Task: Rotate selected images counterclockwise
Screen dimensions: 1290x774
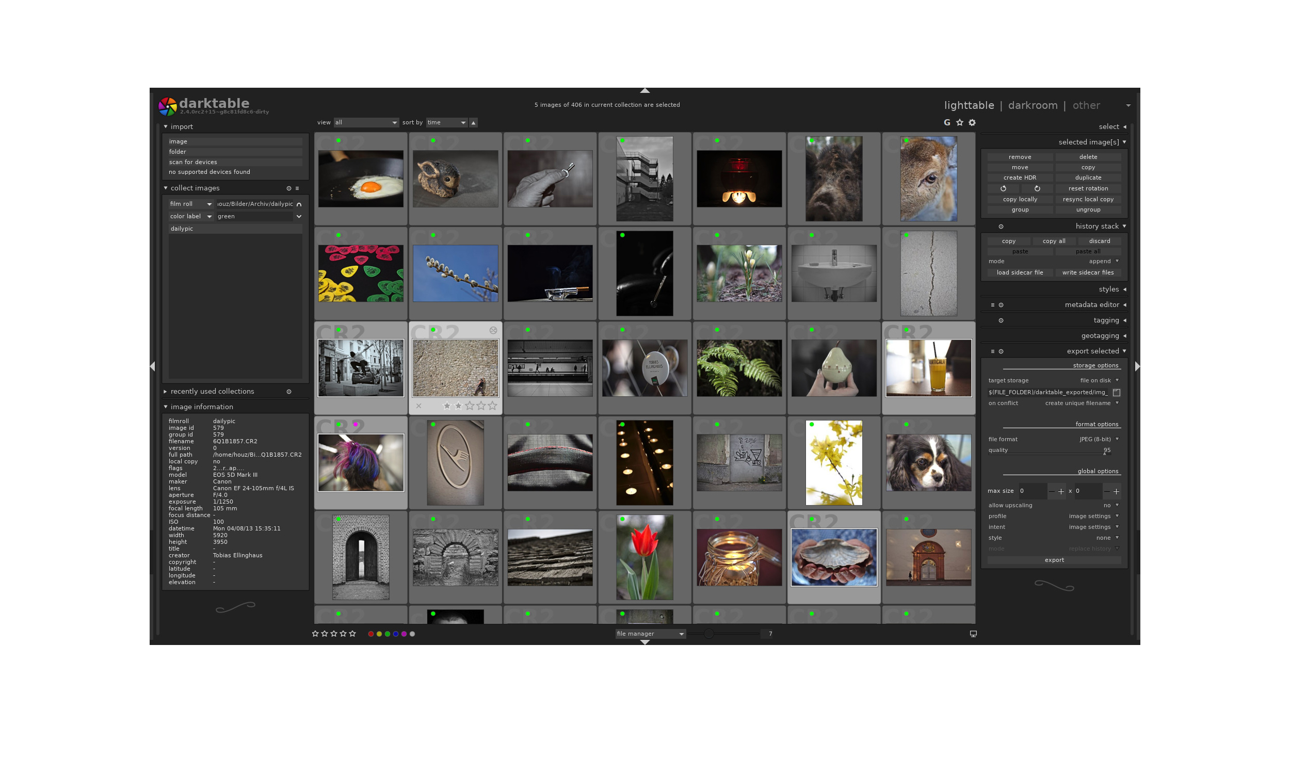Action: point(1003,189)
